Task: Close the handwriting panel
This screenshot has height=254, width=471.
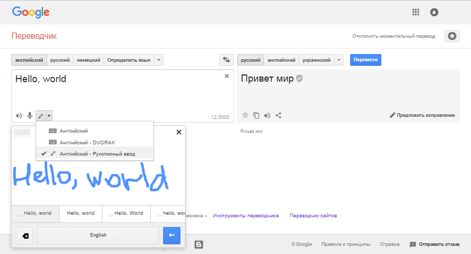Action: click(179, 132)
